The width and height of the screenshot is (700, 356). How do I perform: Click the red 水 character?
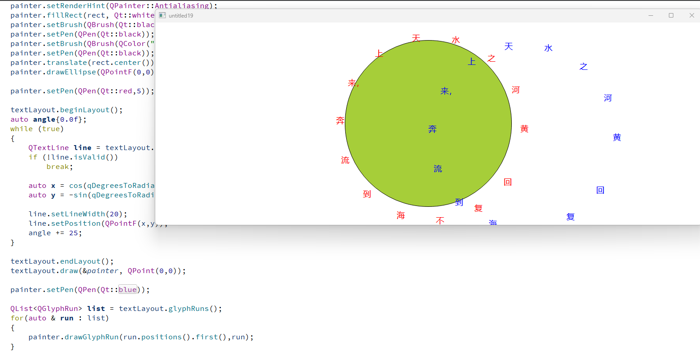[456, 40]
